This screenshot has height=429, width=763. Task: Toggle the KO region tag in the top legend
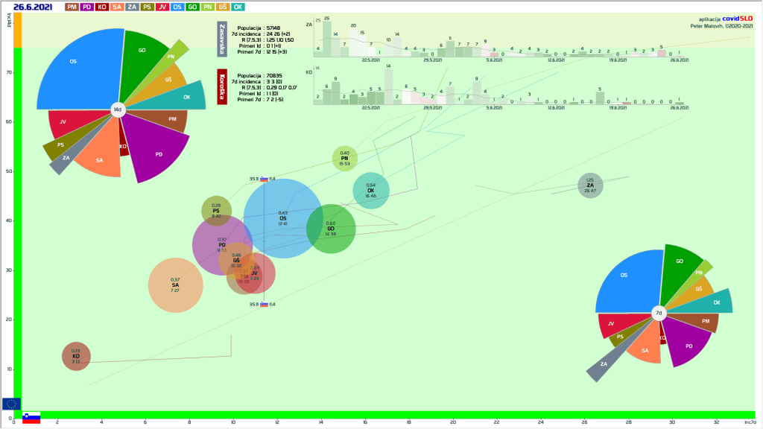103,7
